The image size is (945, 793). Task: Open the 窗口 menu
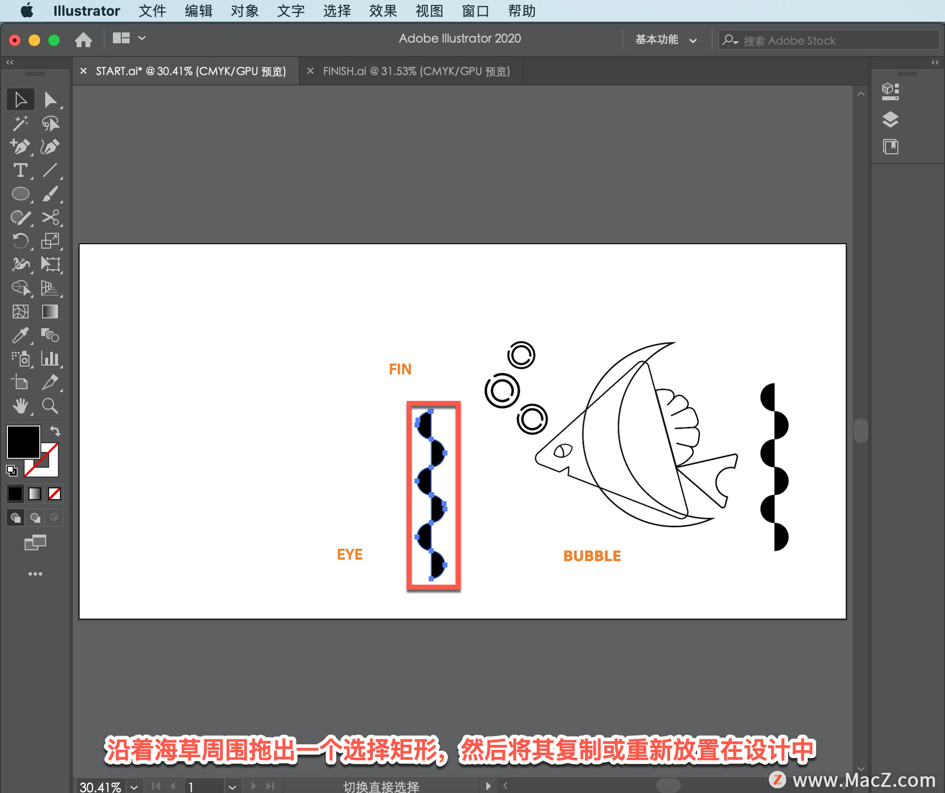pos(475,11)
